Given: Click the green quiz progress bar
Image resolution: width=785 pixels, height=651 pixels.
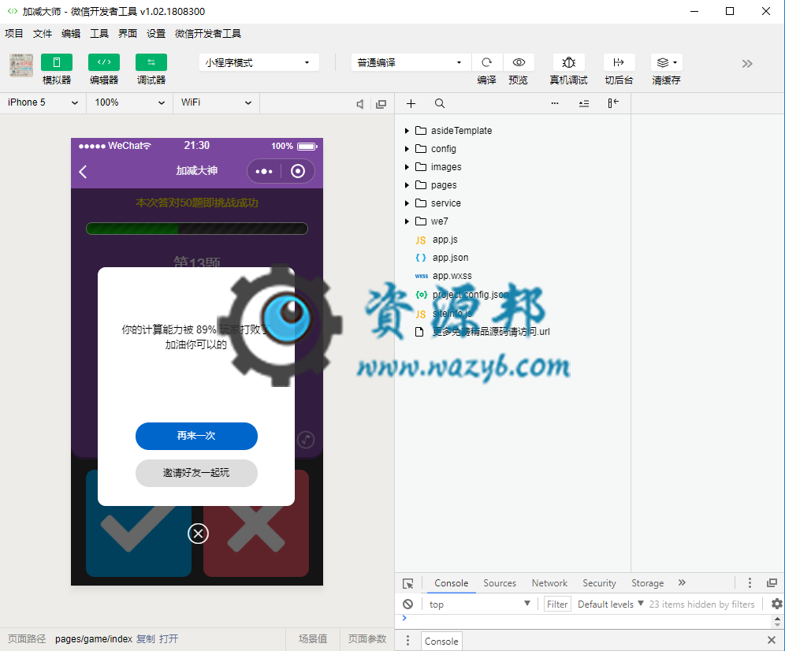Looking at the screenshot, I should [x=197, y=229].
